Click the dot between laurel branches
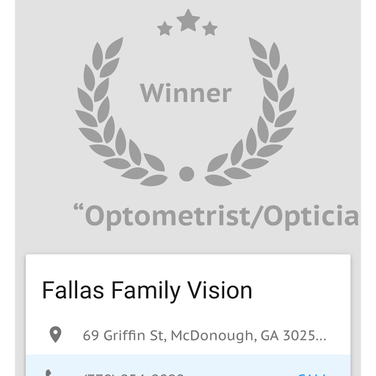 coord(187,174)
